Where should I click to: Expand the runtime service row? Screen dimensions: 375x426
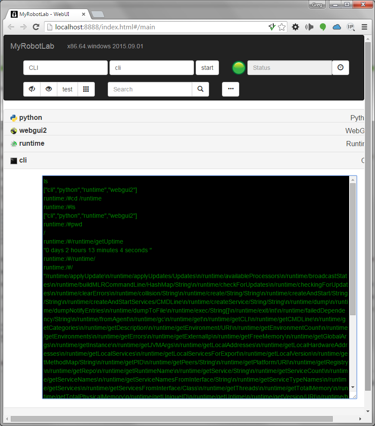184,144
